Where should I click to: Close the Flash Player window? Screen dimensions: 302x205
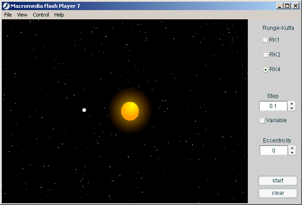point(295,6)
